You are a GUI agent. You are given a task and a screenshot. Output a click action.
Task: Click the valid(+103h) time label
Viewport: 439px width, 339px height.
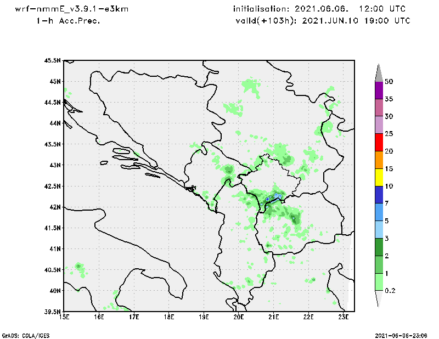tap(323, 21)
